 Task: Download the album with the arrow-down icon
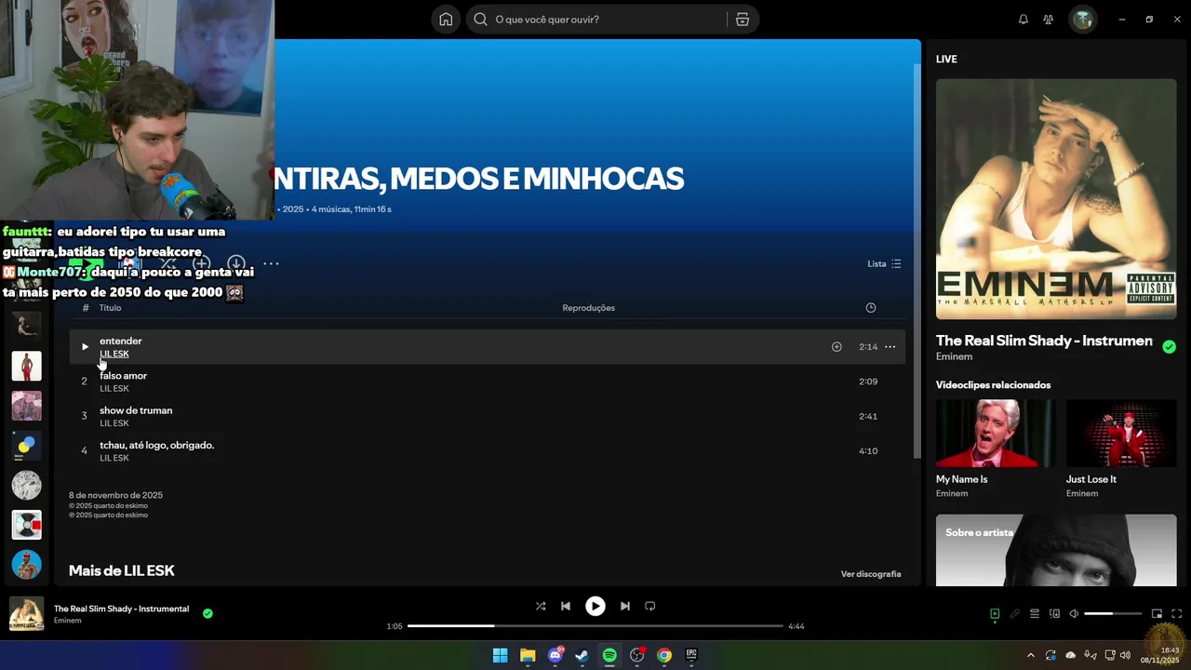click(x=236, y=264)
